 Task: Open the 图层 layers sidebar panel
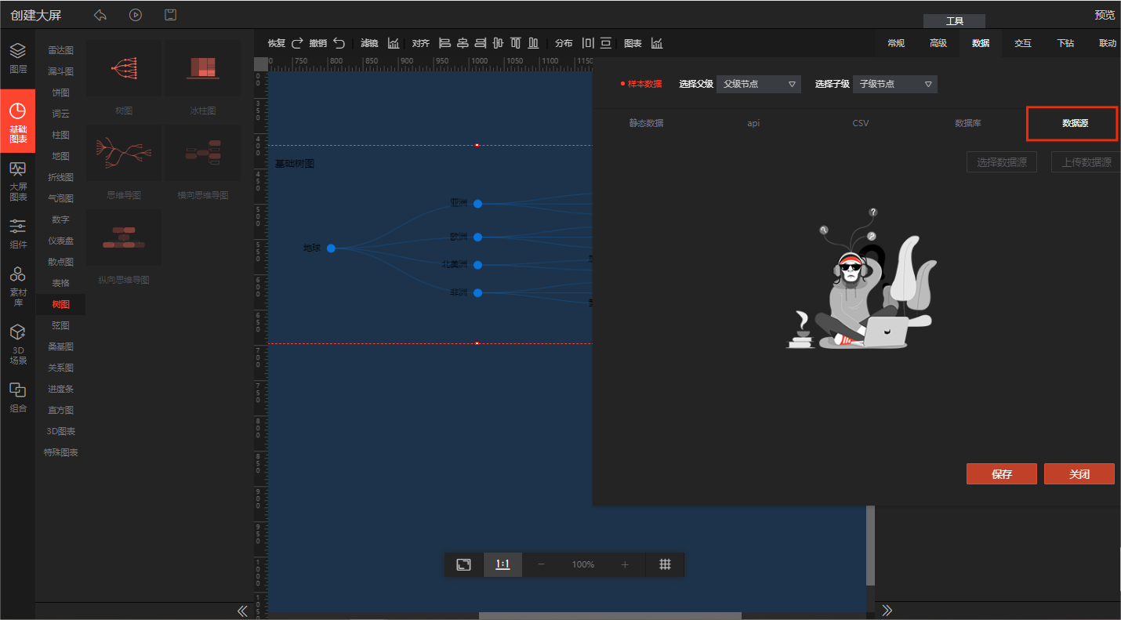pos(18,58)
